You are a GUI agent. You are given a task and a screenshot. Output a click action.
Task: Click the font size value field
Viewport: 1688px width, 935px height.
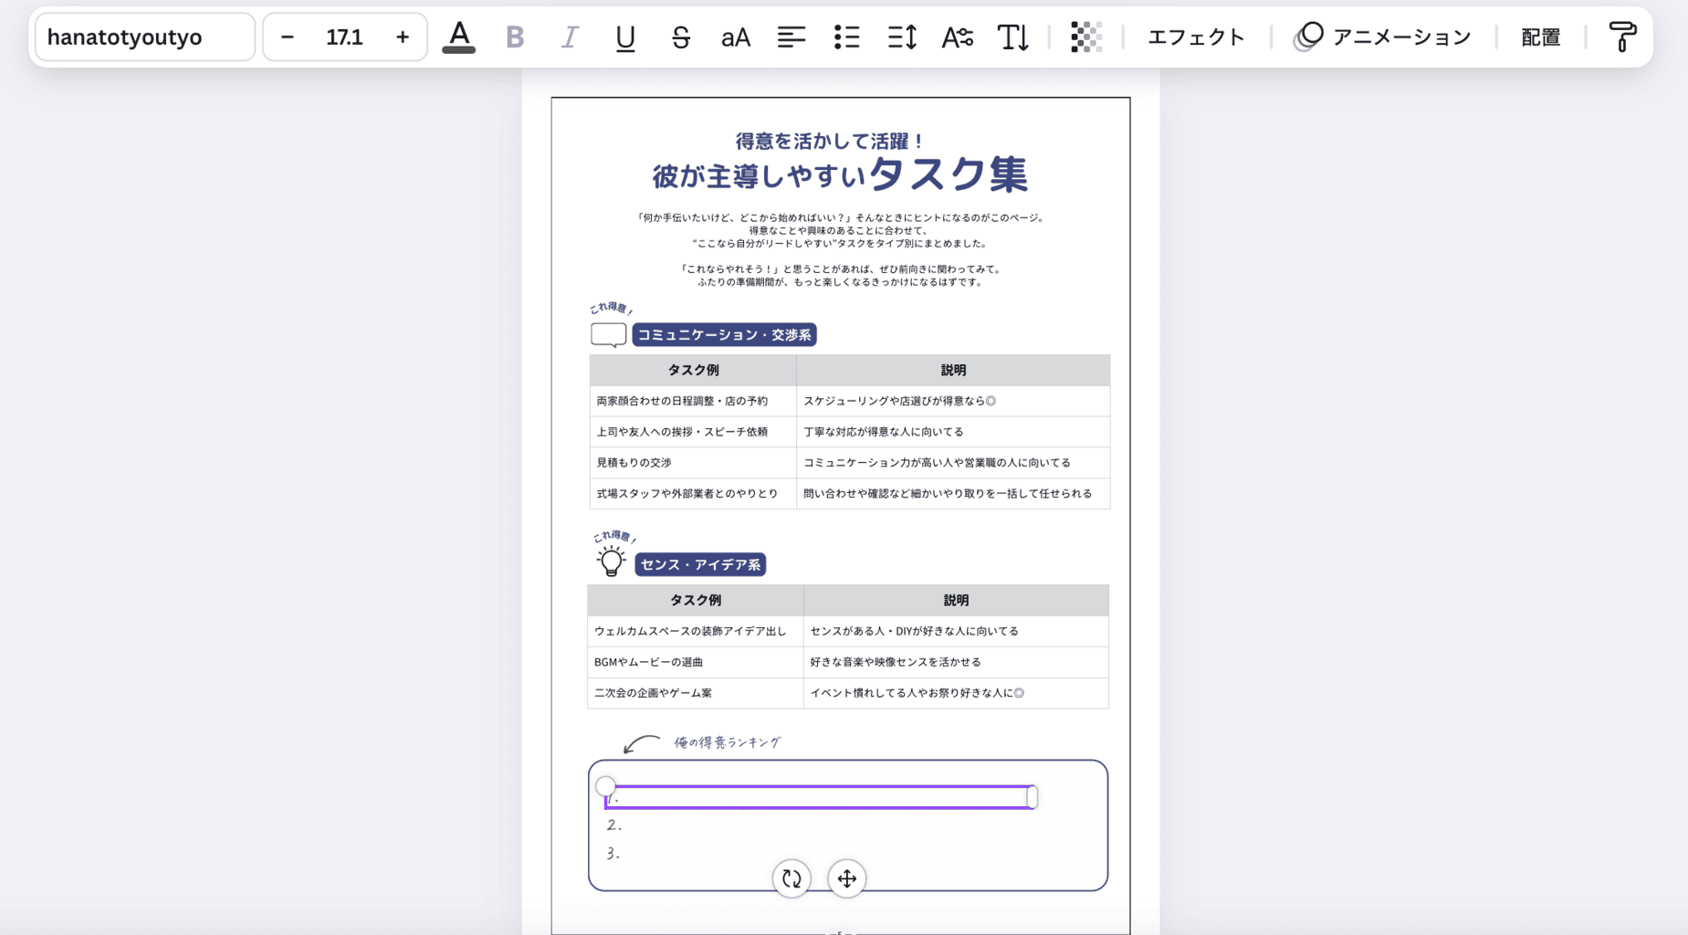coord(344,37)
